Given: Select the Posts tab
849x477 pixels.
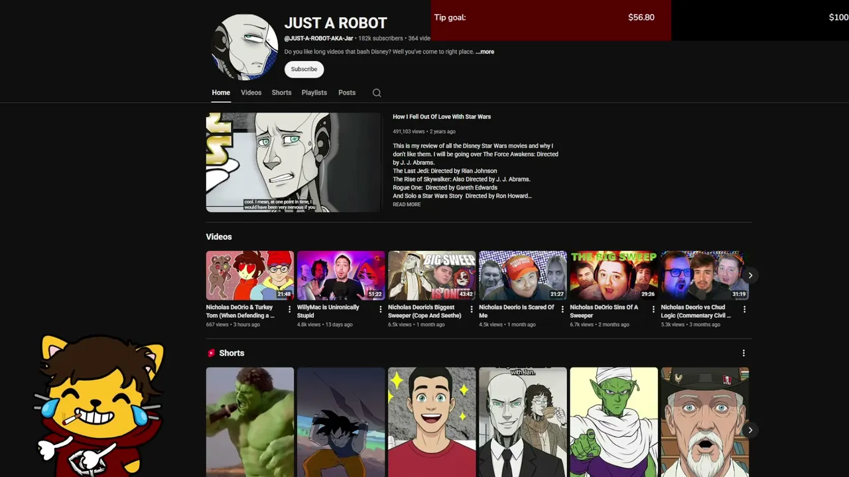Looking at the screenshot, I should tap(347, 93).
